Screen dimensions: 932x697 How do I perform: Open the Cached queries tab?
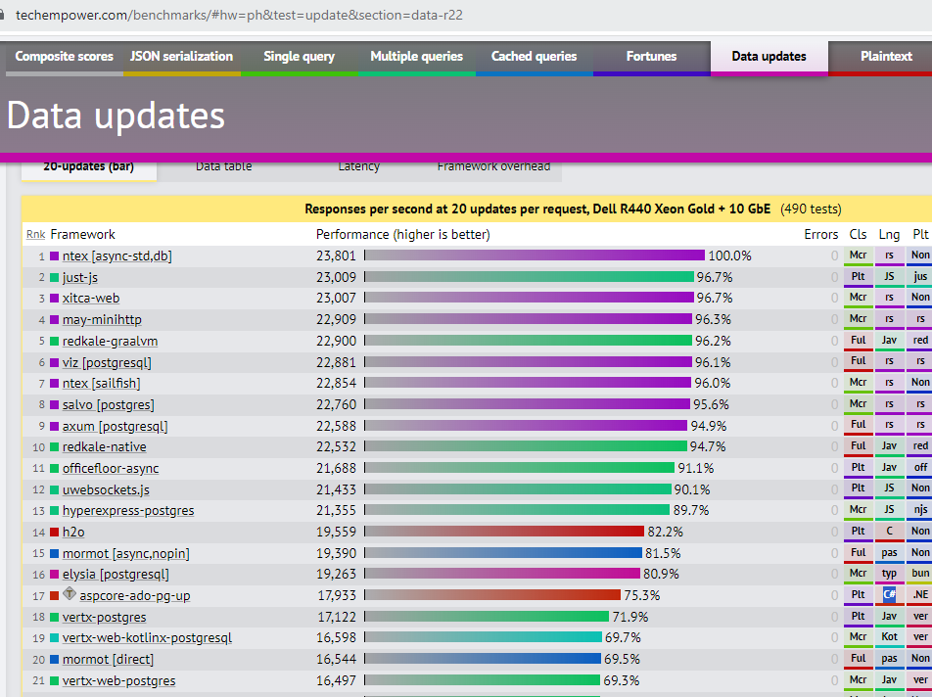[534, 57]
